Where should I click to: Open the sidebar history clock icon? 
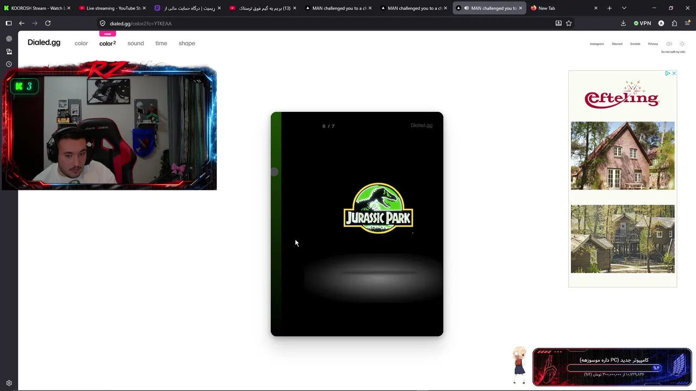click(x=9, y=64)
